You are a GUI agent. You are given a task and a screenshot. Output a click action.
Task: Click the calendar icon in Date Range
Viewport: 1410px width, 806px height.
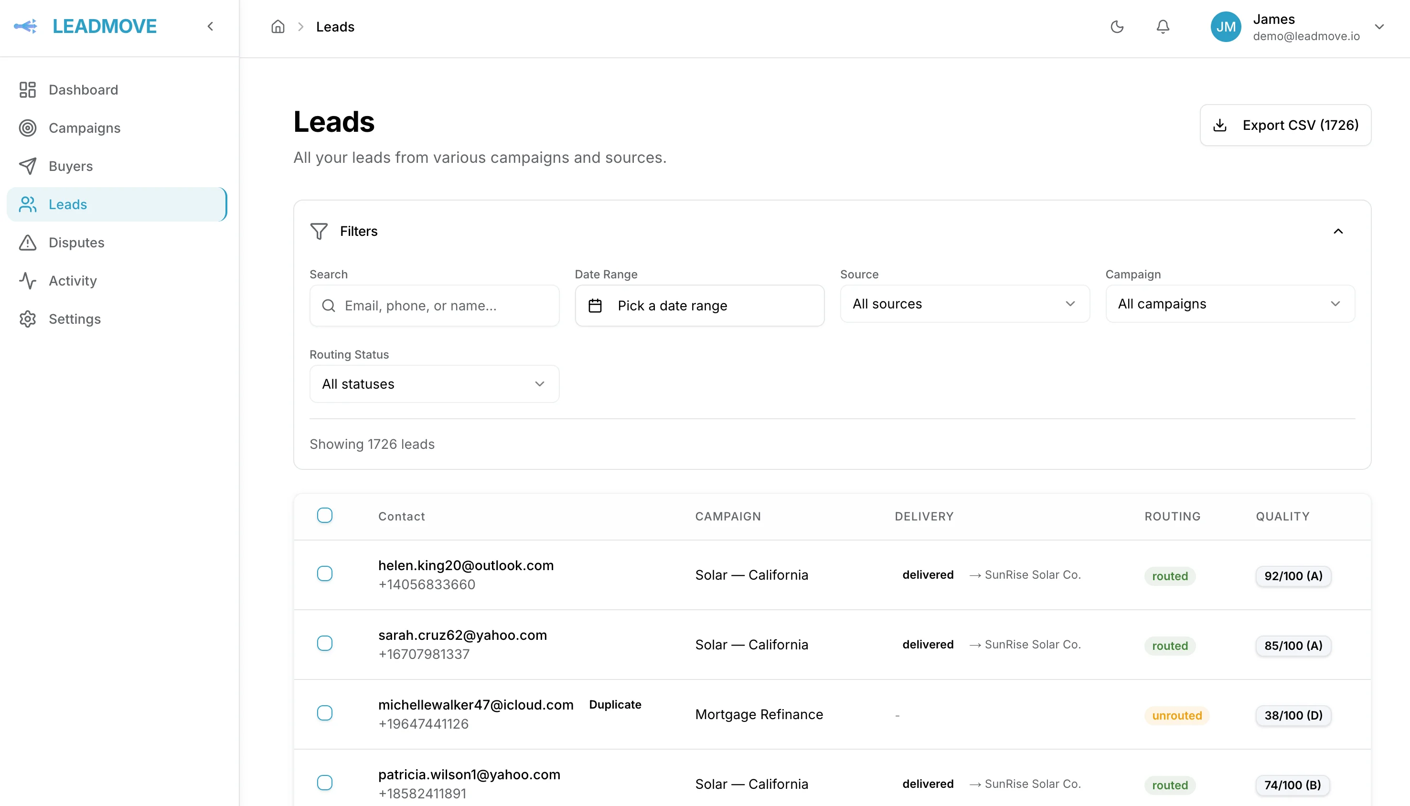coord(595,306)
